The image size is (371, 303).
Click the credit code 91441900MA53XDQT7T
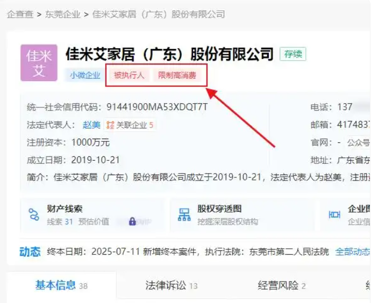click(x=157, y=107)
